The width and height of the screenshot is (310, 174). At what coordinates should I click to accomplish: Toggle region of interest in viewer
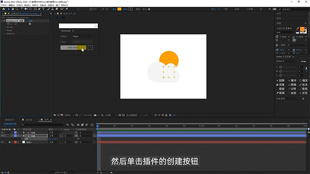pyautogui.click(x=120, y=115)
